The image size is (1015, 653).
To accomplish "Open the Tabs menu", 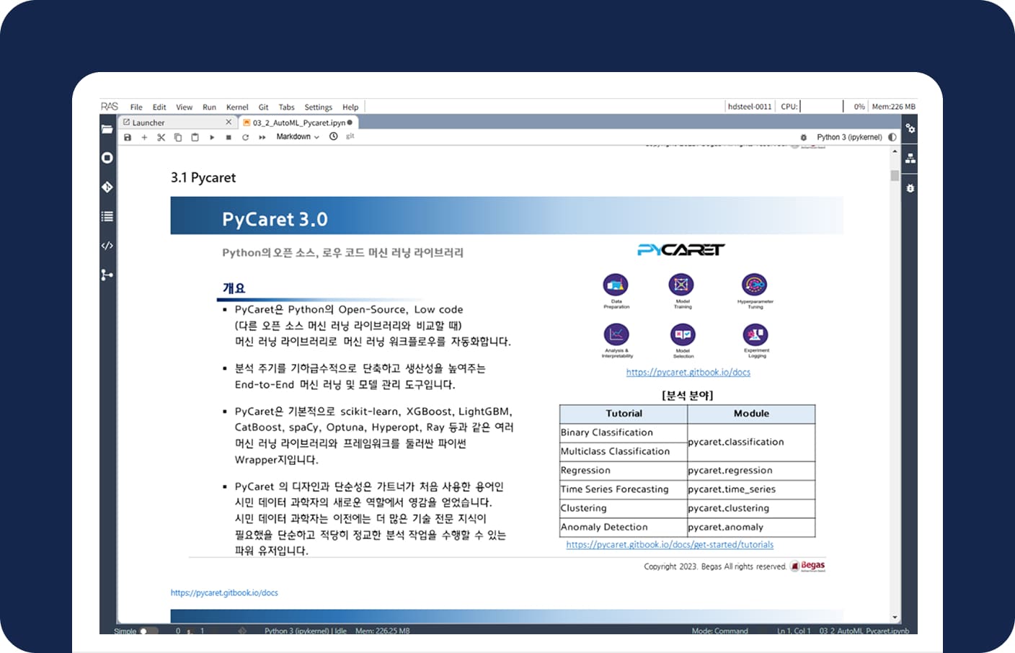I will click(x=287, y=107).
